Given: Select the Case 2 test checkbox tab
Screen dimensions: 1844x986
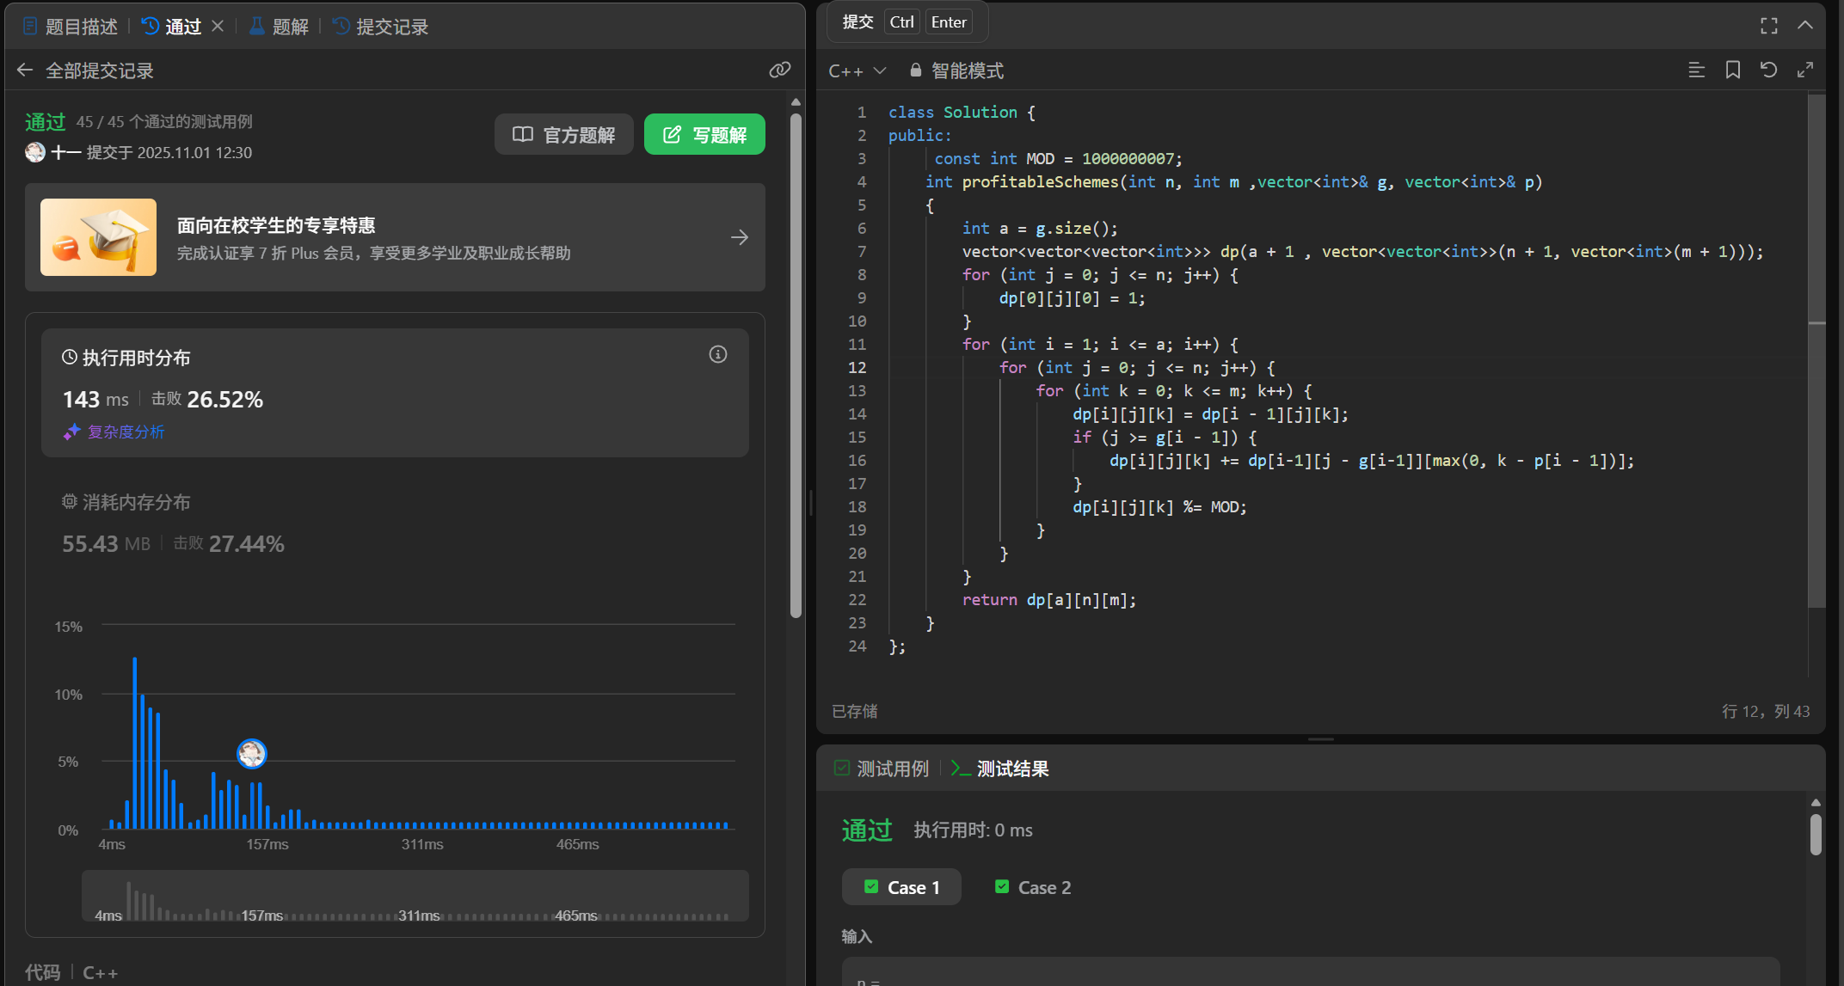Looking at the screenshot, I should (1032, 887).
